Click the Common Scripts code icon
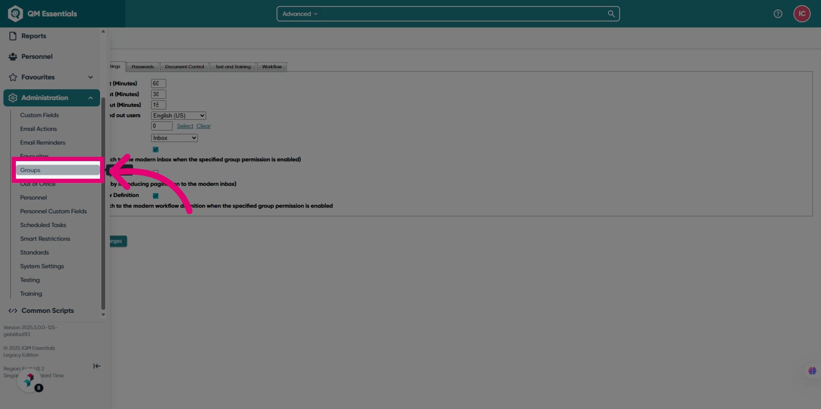Screen dimensions: 821x409 point(13,311)
